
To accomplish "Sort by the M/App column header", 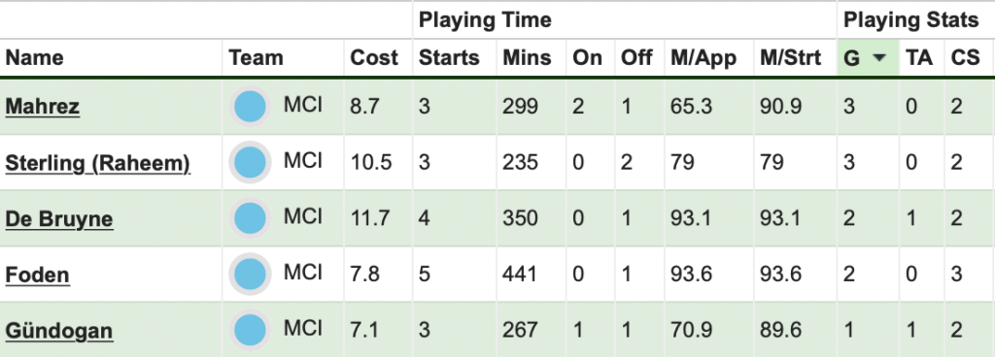I will pos(703,58).
